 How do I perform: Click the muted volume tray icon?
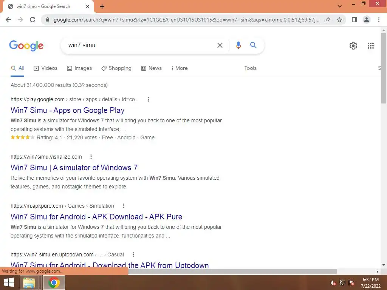click(333, 283)
